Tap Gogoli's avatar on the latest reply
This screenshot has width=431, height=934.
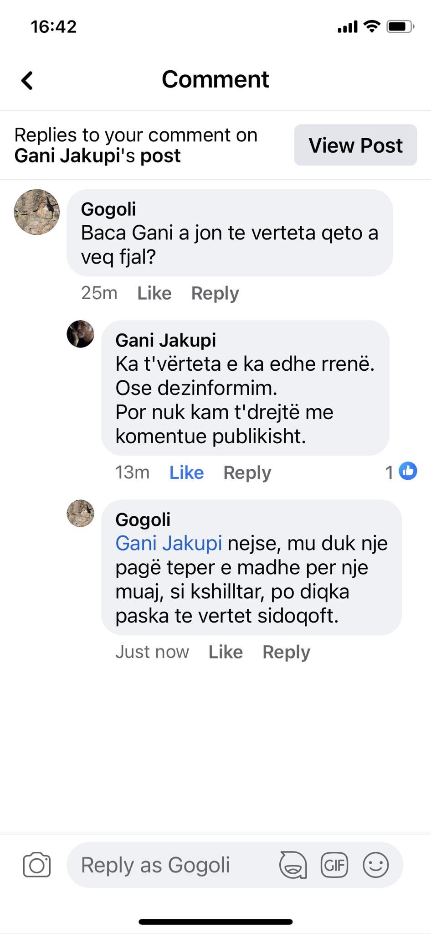click(81, 514)
